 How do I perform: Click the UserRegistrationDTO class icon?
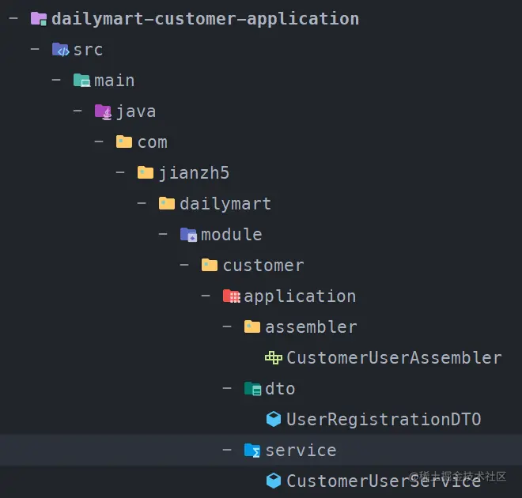[x=274, y=419]
